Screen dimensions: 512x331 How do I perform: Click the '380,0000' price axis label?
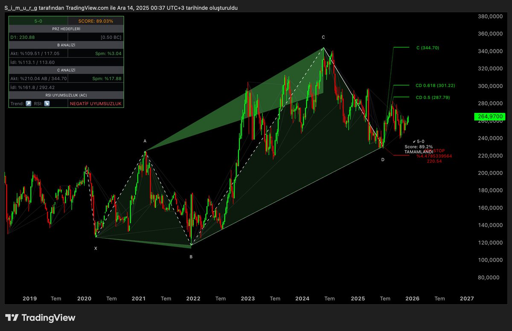click(491, 16)
